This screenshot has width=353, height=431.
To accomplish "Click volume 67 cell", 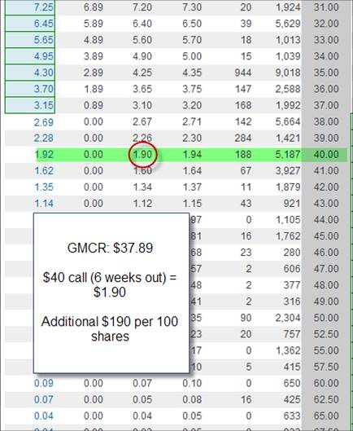I will click(246, 171).
